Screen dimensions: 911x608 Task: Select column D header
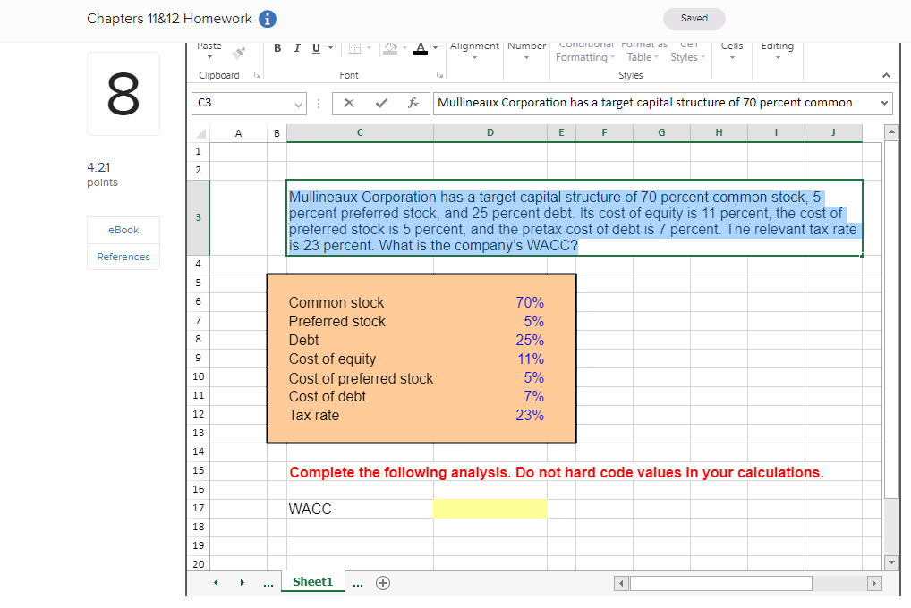click(x=490, y=132)
